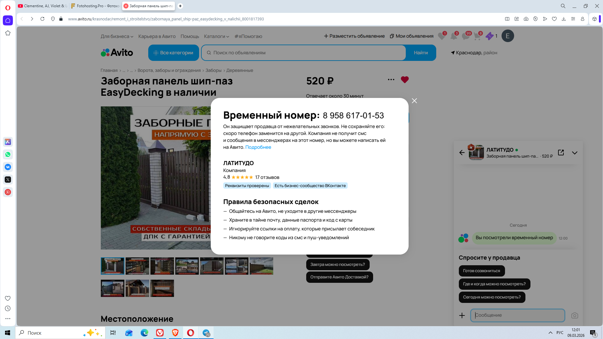Toggle the favorite heart on listing
This screenshot has width=603, height=339.
[x=405, y=80]
